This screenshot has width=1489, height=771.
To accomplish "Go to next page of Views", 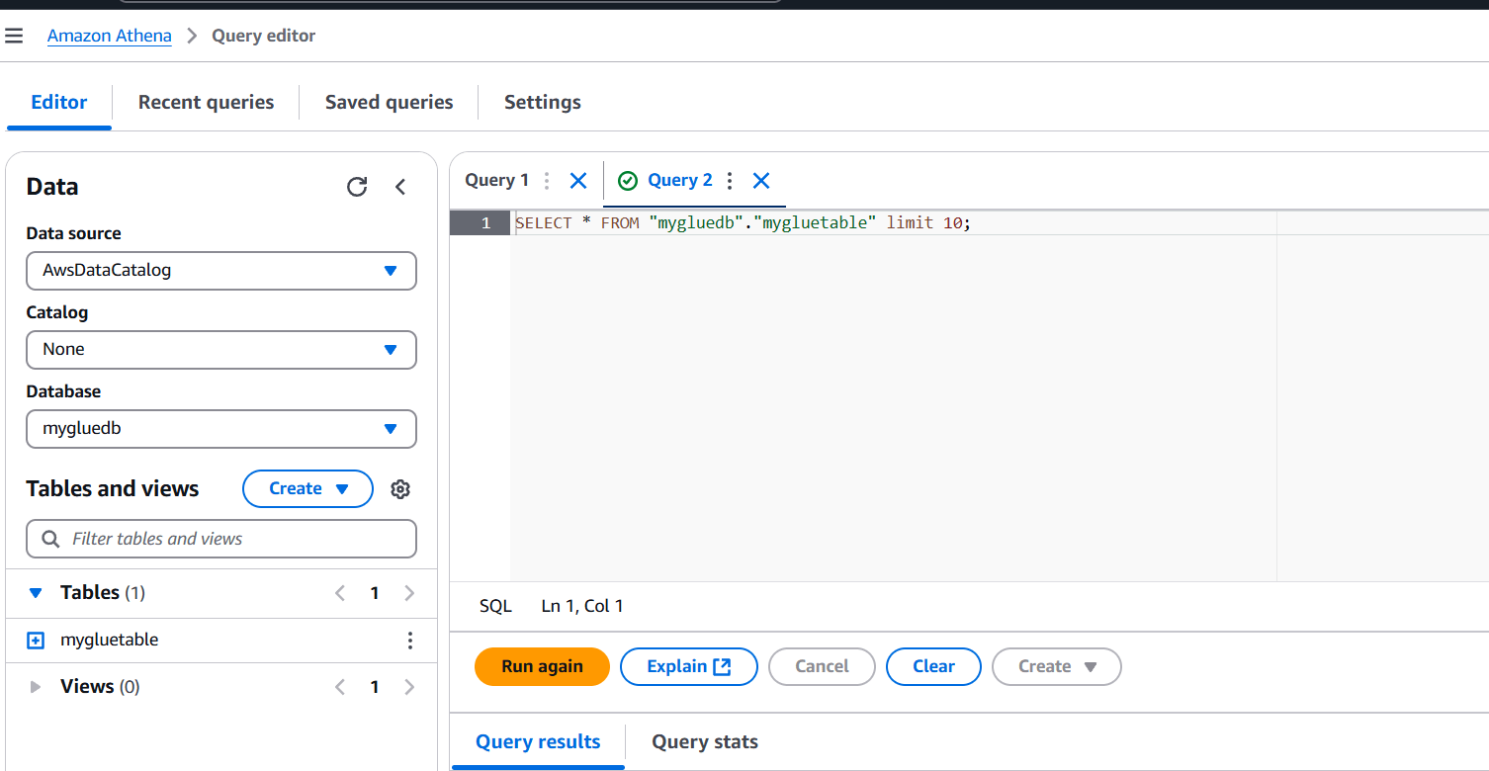I will pyautogui.click(x=409, y=687).
